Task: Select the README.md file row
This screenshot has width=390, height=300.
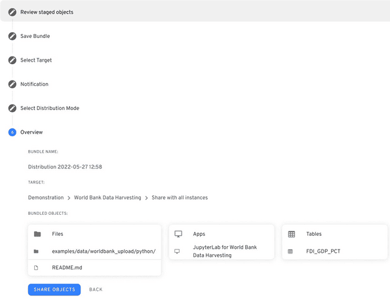Action: click(94, 268)
